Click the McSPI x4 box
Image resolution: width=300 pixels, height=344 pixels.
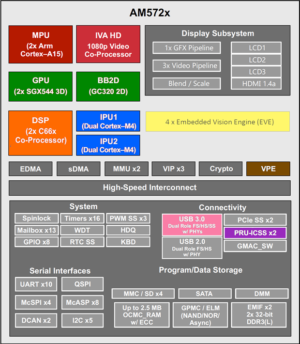[36, 302]
